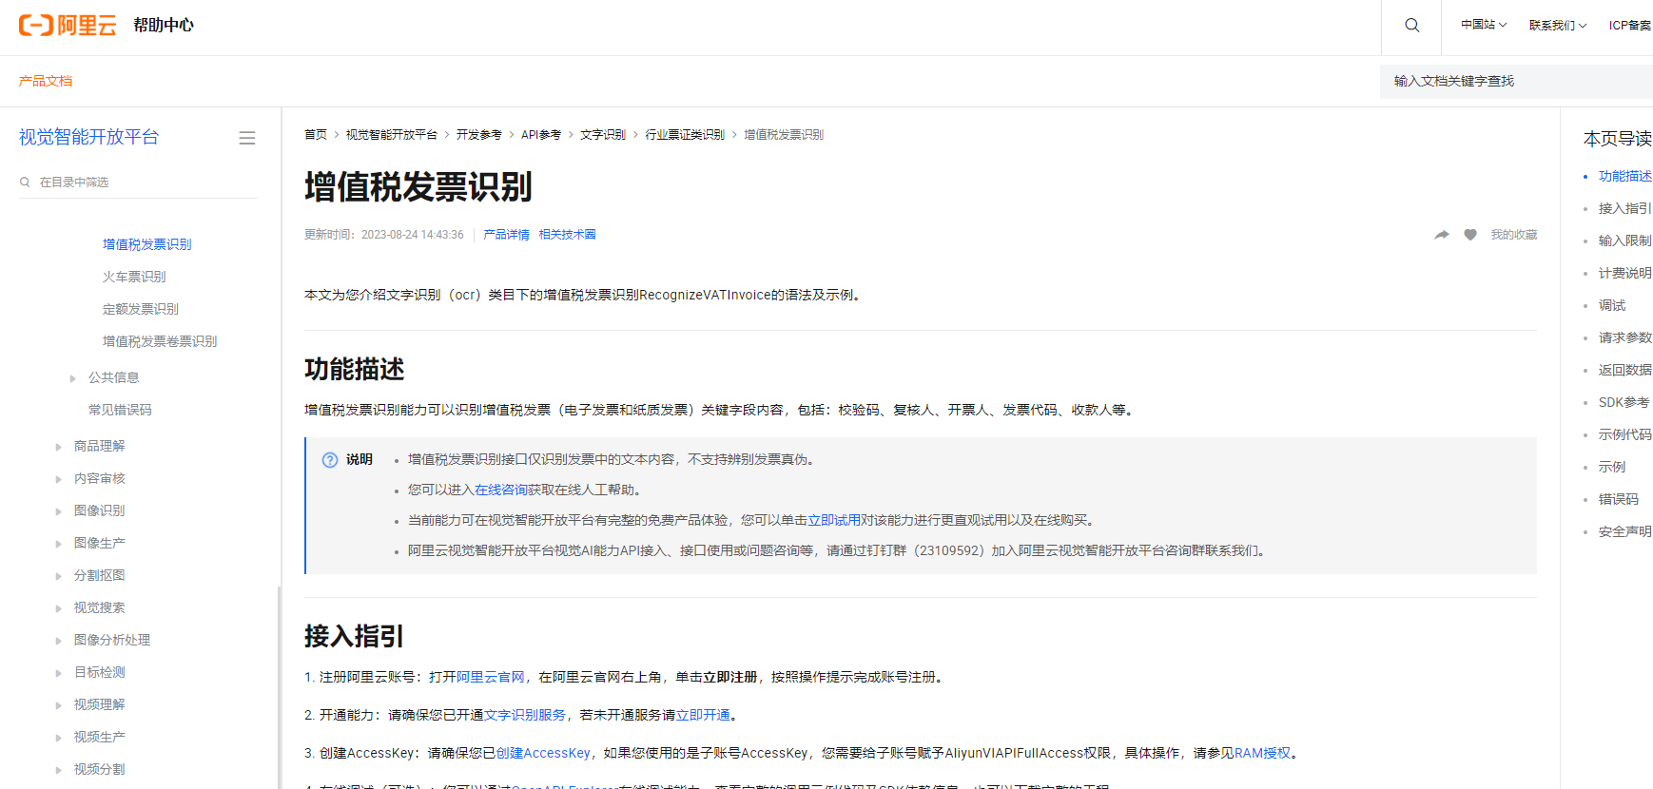Expand the 图像生产 tree node
The image size is (1653, 789).
pos(59,544)
